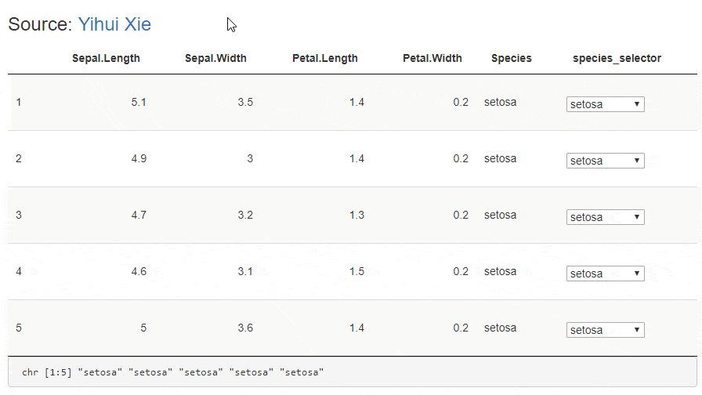
Task: Open the species dropdown in row 1
Action: point(605,104)
